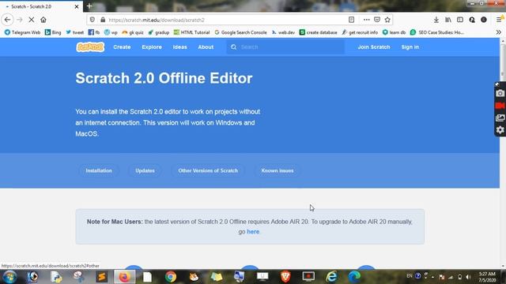Follow the 'here' Adobe AIR link
Screen dimensions: 506x284
(253, 231)
